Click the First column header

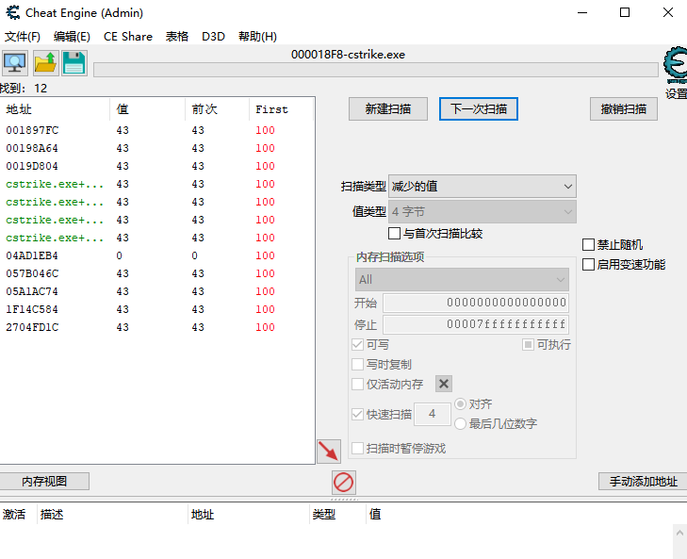pos(281,109)
